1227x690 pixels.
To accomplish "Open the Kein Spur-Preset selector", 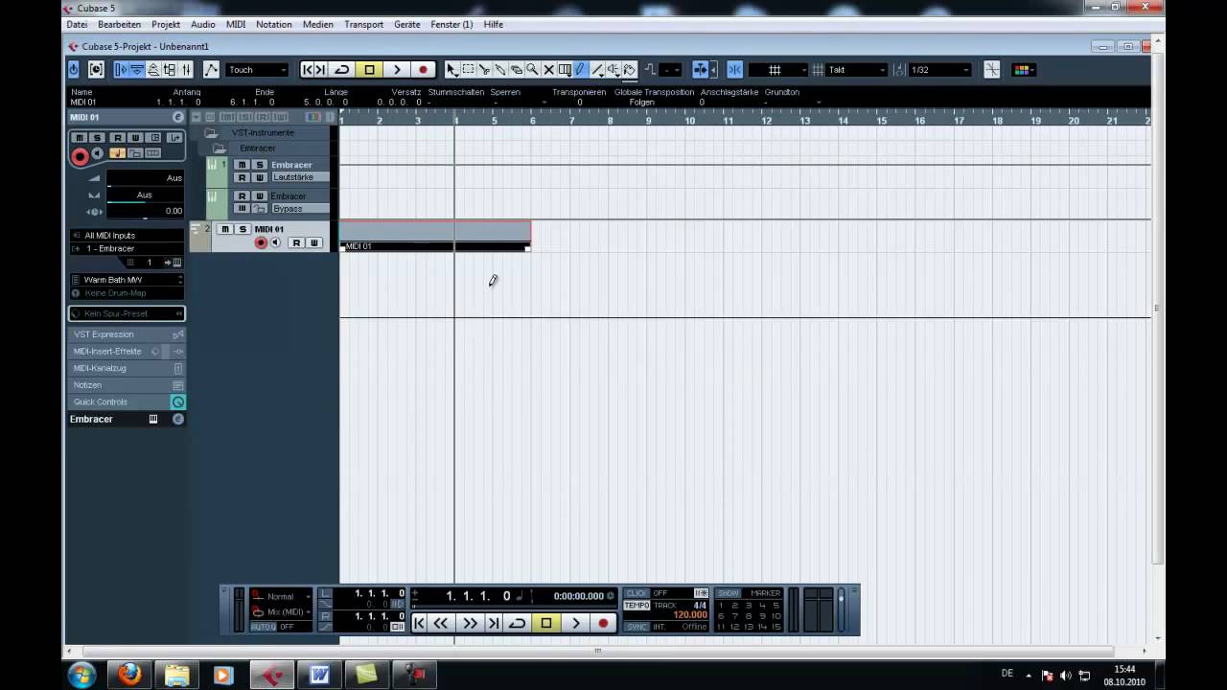I will pyautogui.click(x=127, y=313).
